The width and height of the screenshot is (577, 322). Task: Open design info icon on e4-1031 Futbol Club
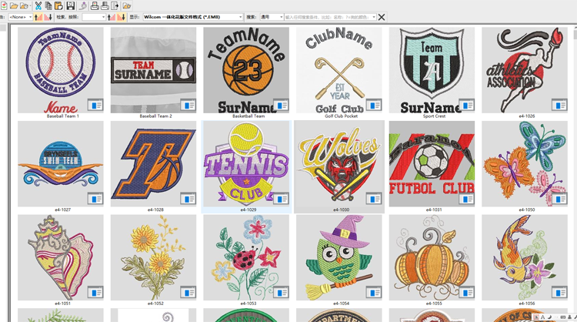point(466,199)
